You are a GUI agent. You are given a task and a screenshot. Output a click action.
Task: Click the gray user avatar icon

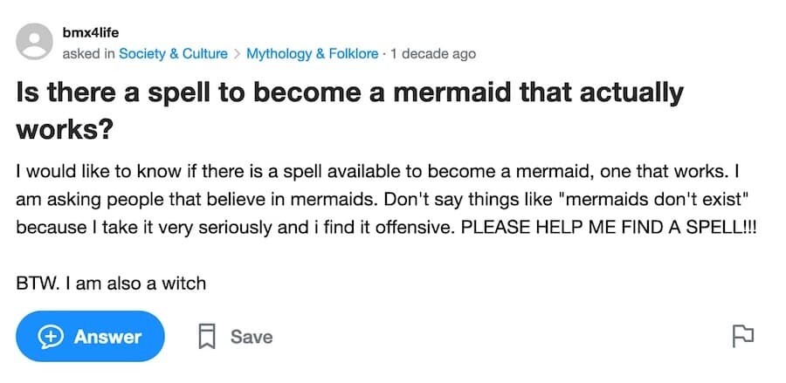click(x=35, y=42)
